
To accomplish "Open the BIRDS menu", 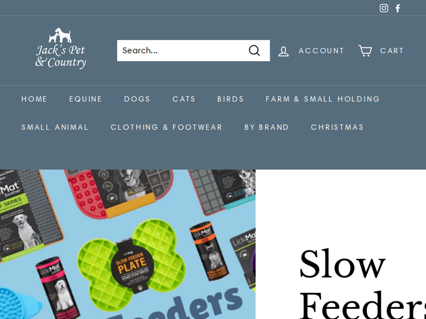I will click(231, 99).
